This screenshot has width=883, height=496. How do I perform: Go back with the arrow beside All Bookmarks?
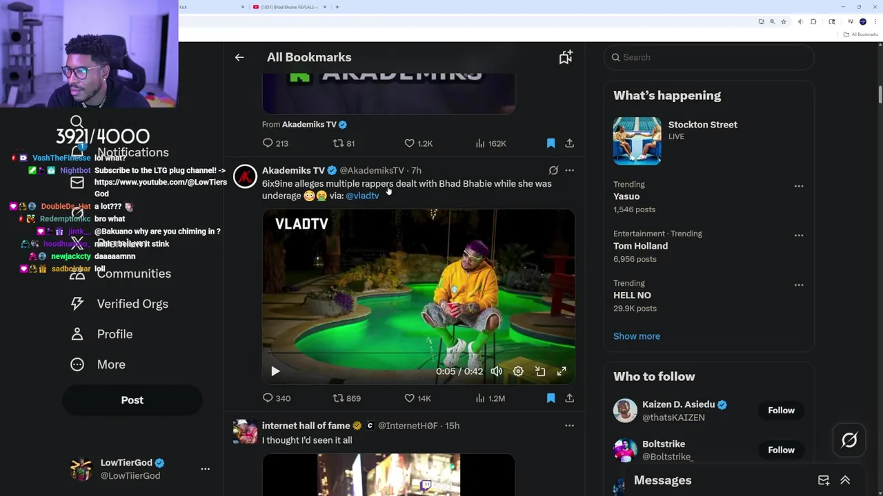(x=239, y=58)
